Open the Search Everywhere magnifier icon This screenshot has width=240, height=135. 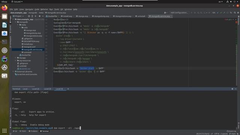click(235, 13)
